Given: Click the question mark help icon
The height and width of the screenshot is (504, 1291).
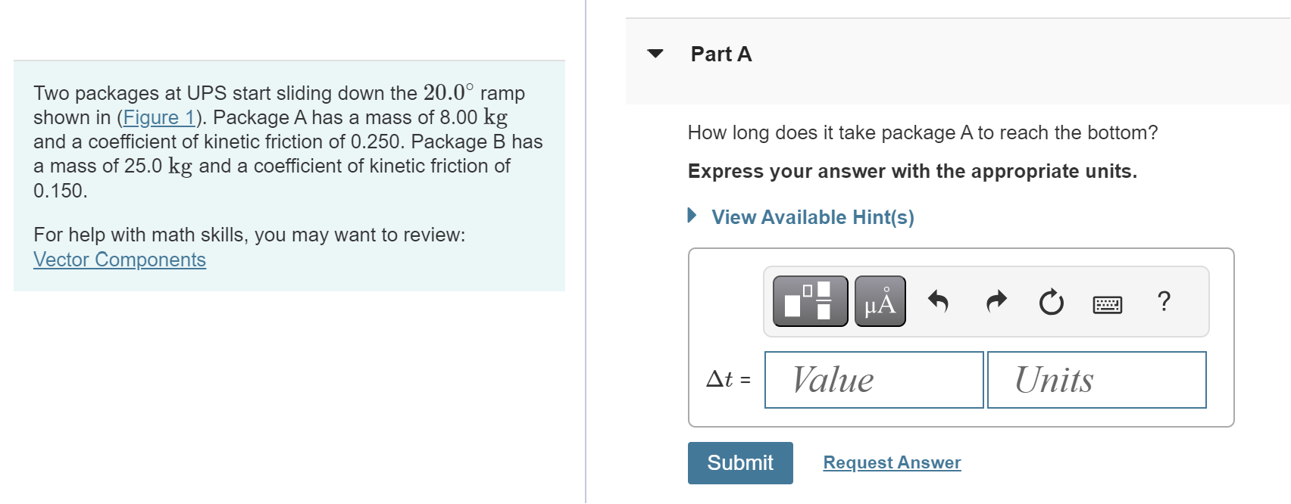Looking at the screenshot, I should 1161,301.
